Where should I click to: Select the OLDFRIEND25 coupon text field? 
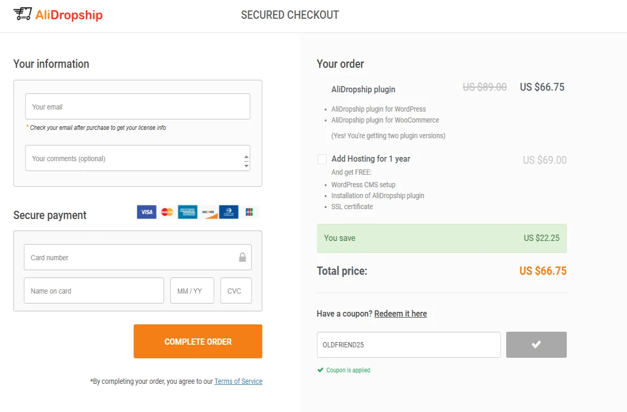coord(409,345)
